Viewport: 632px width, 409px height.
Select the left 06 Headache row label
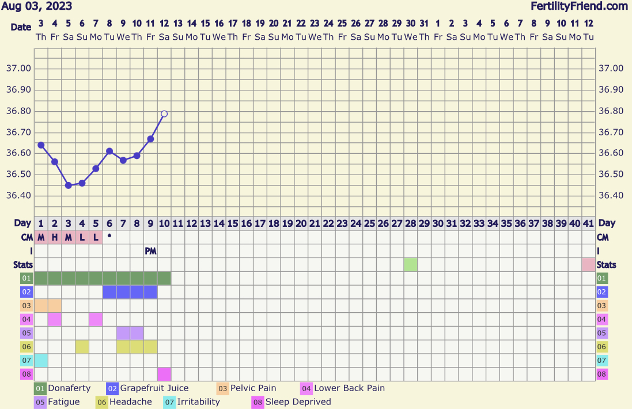25,347
